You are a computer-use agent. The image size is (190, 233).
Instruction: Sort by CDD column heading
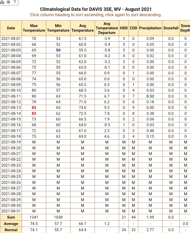pyautogui.click(x=133, y=28)
